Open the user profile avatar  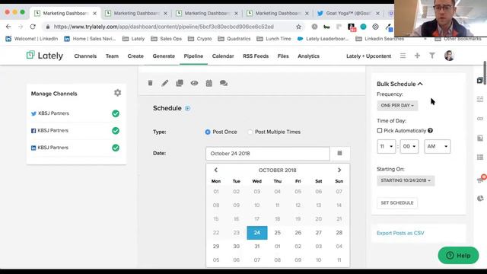tap(449, 56)
